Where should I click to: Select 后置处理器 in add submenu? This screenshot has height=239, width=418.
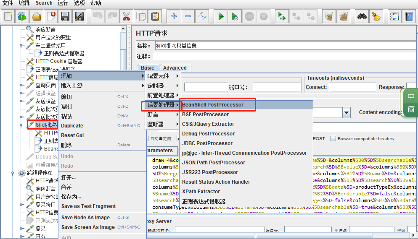click(x=163, y=105)
